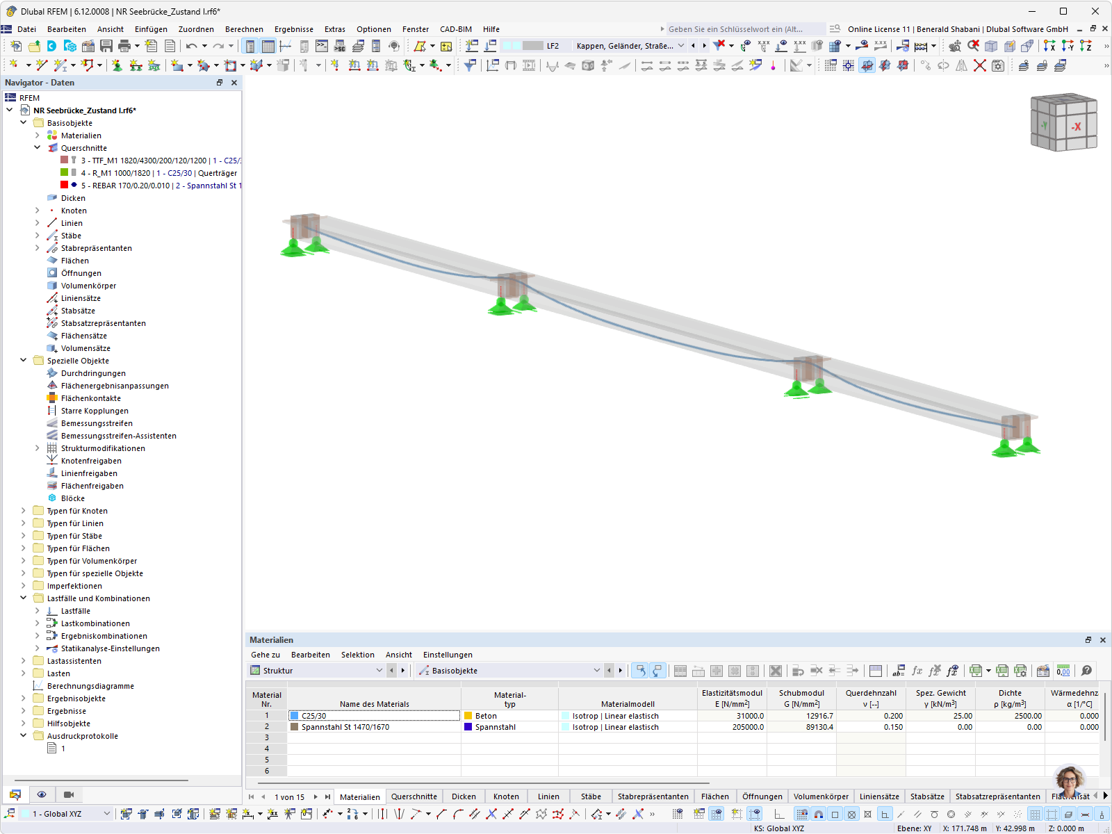The height and width of the screenshot is (834, 1112).
Task: Open the Basisobjekte dropdown in the Materialien panel
Action: [596, 670]
